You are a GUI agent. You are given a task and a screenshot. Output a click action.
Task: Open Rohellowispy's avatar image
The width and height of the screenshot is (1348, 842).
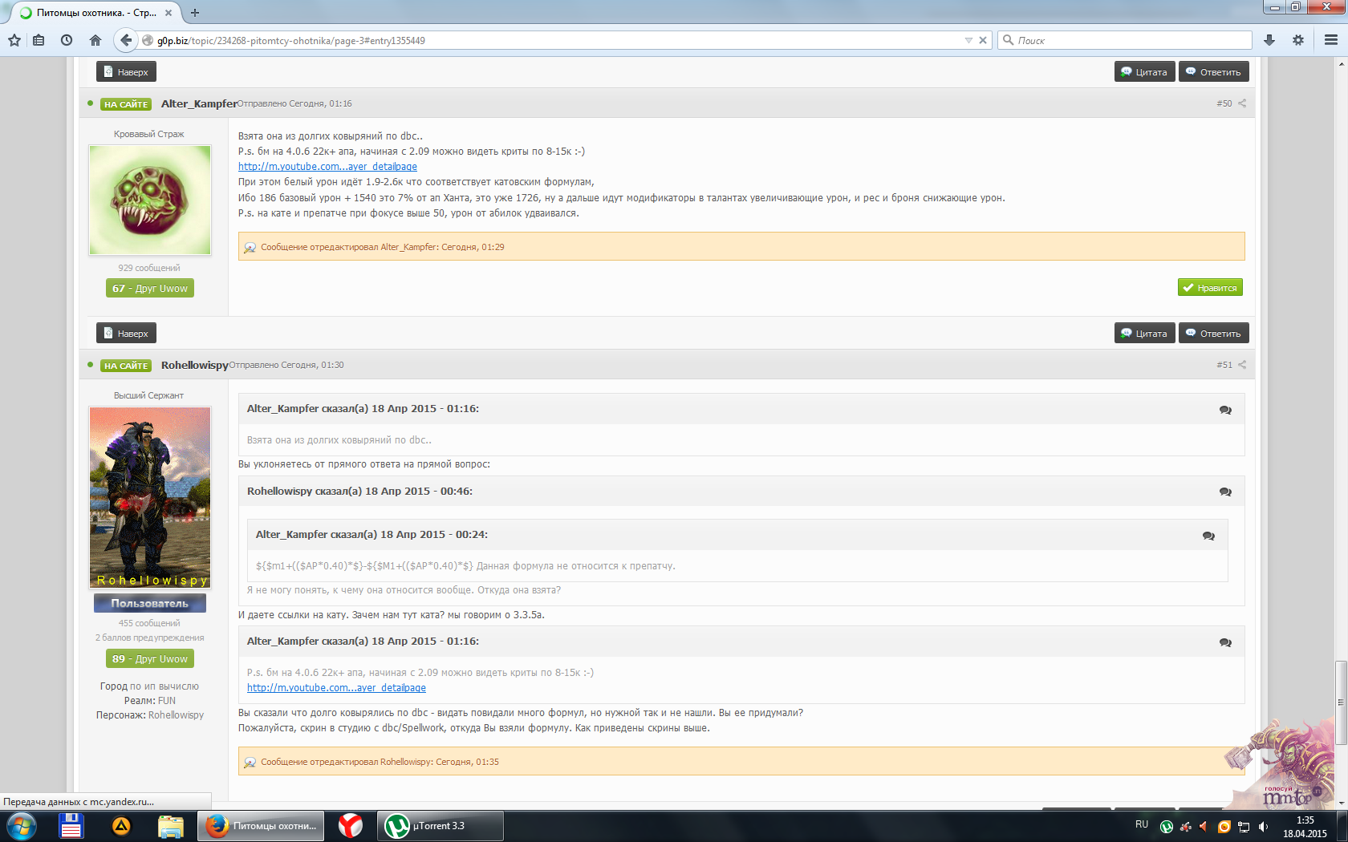[x=150, y=497]
